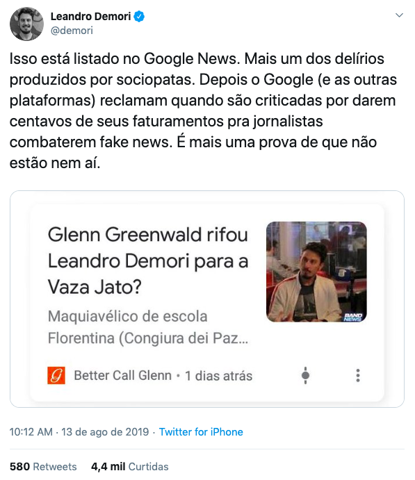Viewport: 415px width, 480px height.
Task: Open the three-dot menu on news card
Action: coord(358,375)
